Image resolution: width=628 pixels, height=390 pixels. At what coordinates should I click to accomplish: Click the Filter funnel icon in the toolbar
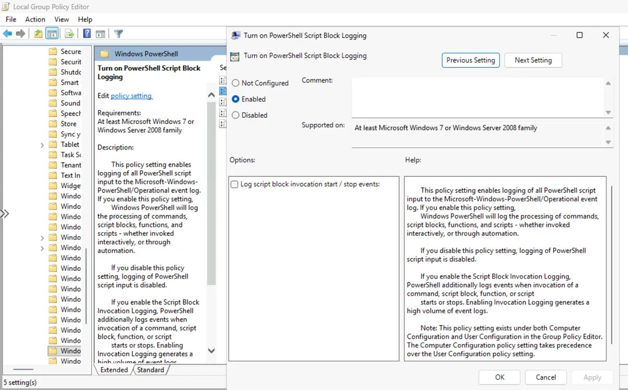[119, 34]
